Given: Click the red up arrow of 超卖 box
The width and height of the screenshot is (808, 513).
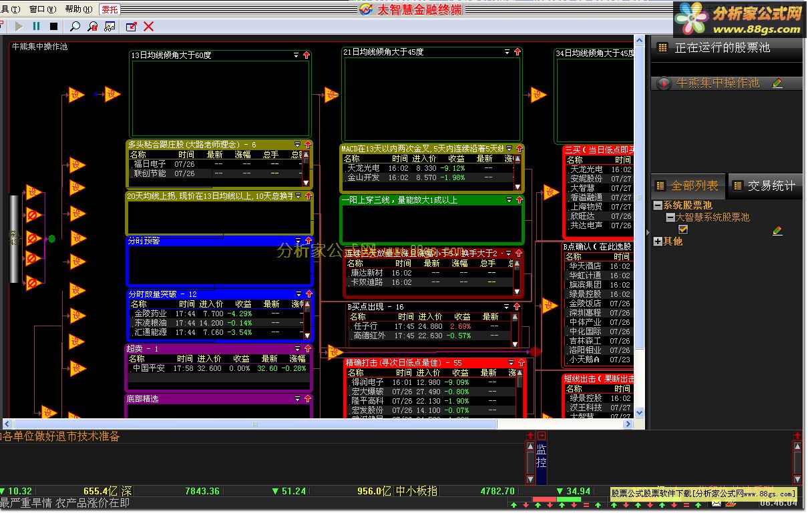Looking at the screenshot, I should point(308,348).
